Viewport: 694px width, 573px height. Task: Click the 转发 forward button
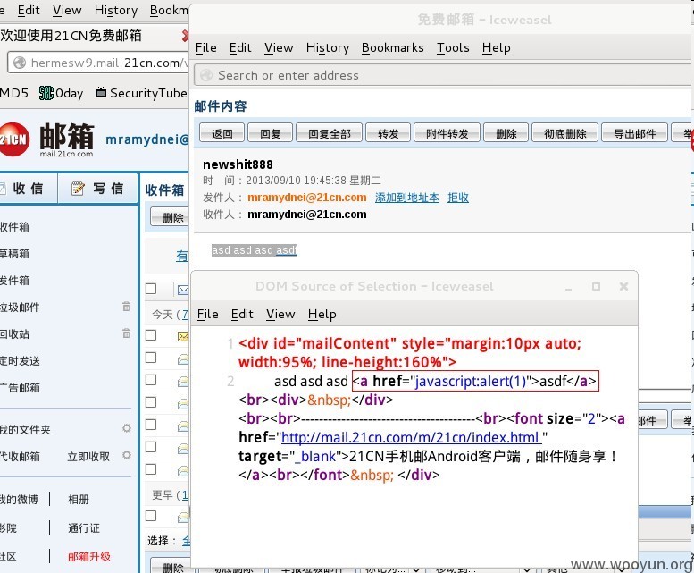pos(389,133)
